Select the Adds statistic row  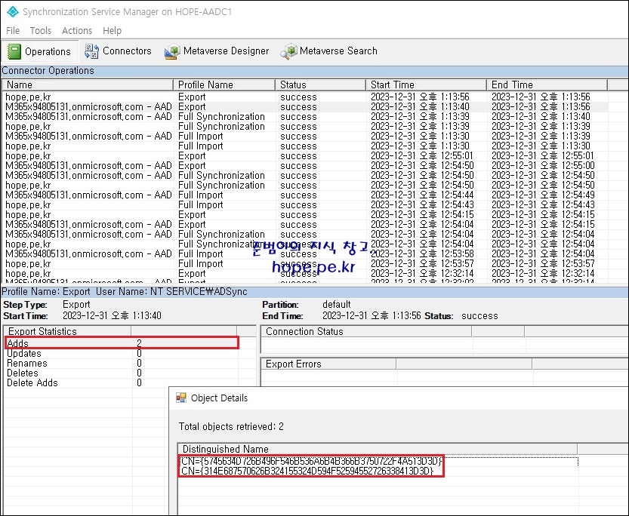pos(122,343)
